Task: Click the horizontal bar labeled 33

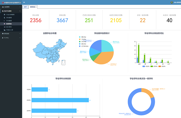Action: click(x=54, y=111)
